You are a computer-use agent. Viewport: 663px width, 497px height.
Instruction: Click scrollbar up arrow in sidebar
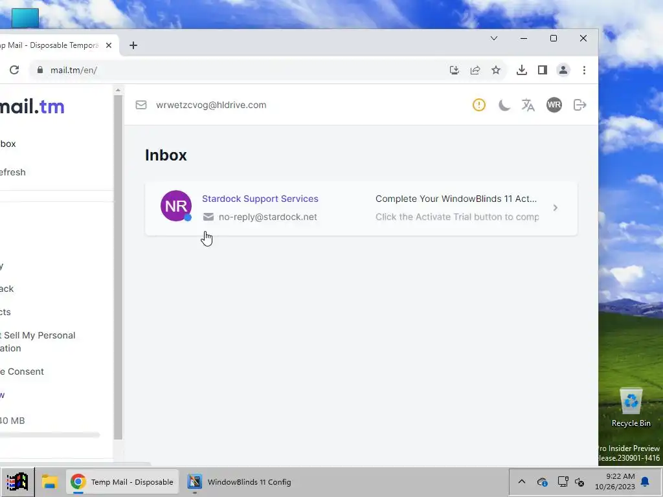tap(118, 89)
